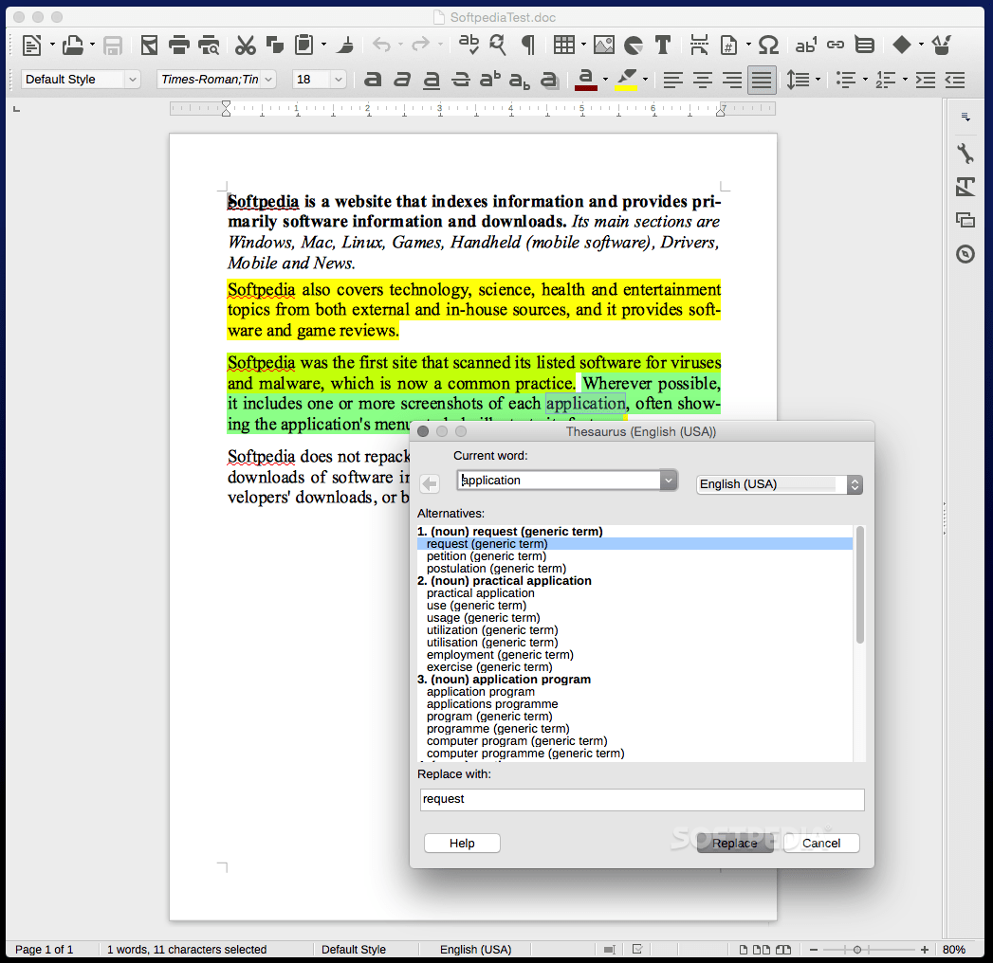This screenshot has height=963, width=993.
Task: Insert a text box with the T icon
Action: pyautogui.click(x=663, y=45)
